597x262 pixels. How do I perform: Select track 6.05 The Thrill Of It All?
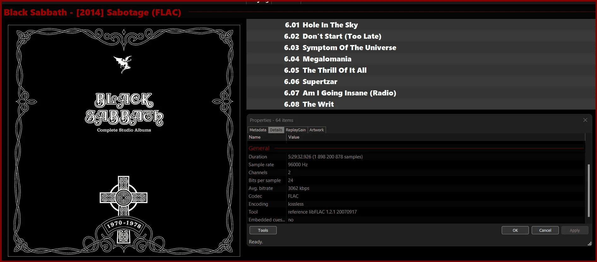[421, 70]
